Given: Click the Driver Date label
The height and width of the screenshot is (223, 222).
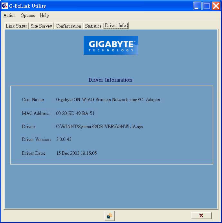Looking at the screenshot, I should click(x=33, y=153).
